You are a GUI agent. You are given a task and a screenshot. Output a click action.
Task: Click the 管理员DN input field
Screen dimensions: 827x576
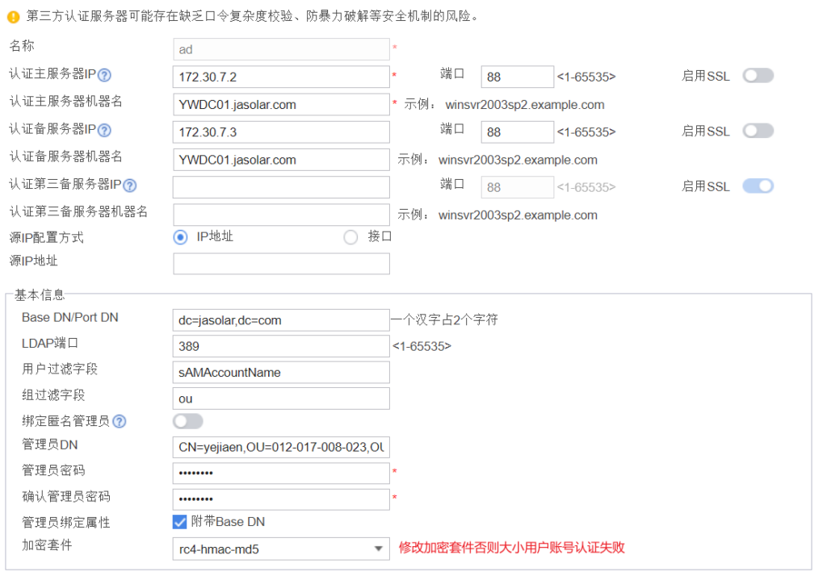[281, 448]
